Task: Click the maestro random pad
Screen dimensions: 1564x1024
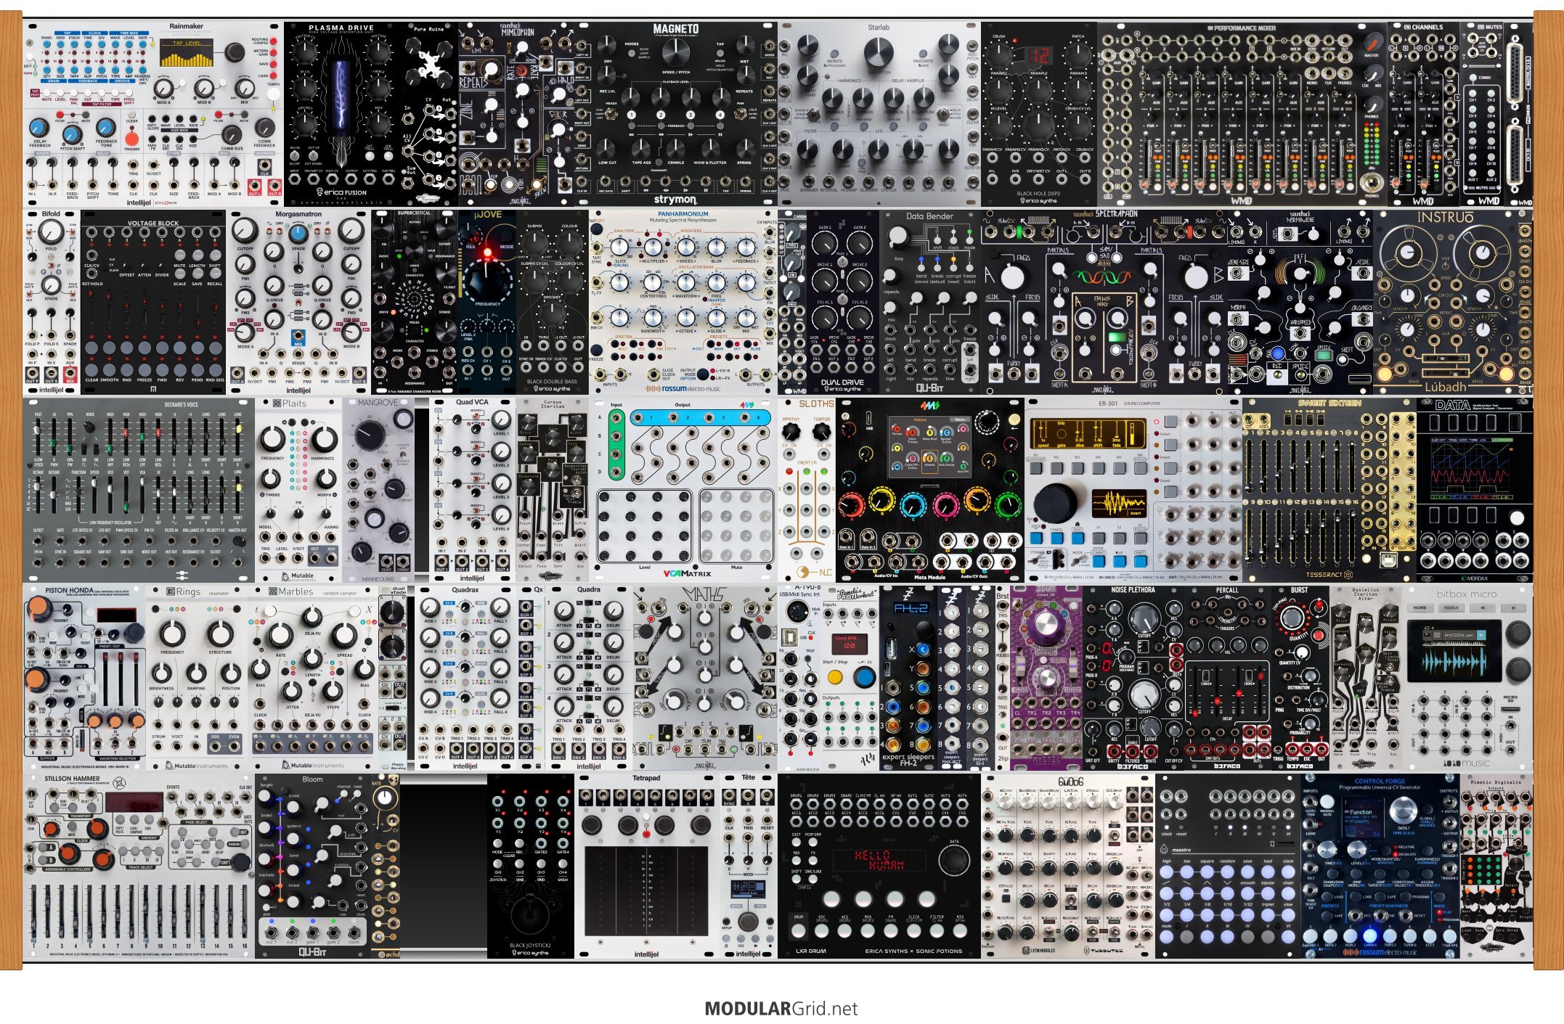Action: [1227, 872]
